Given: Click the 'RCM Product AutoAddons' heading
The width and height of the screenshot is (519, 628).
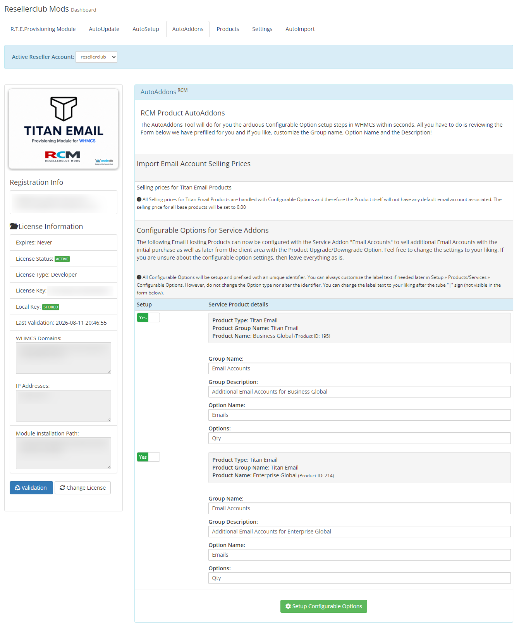Looking at the screenshot, I should click(x=183, y=113).
